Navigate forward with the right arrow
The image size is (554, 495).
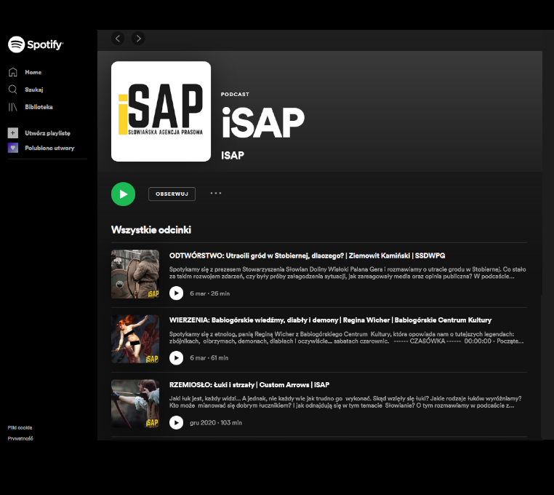(138, 39)
